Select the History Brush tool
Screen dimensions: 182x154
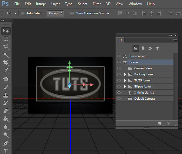[6, 103]
